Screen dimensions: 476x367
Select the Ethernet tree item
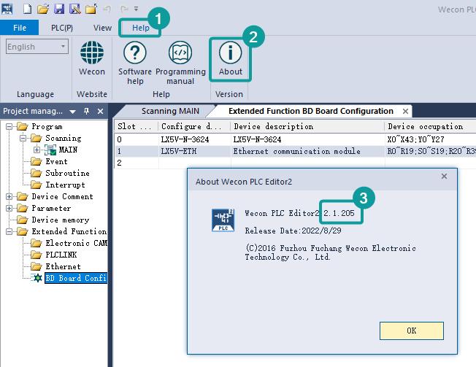click(x=63, y=267)
